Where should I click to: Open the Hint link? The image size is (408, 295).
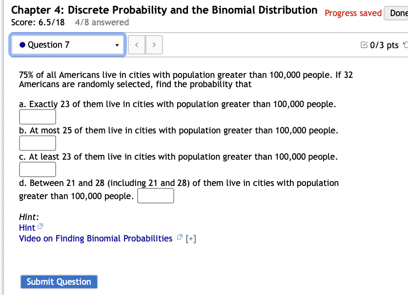click(27, 227)
